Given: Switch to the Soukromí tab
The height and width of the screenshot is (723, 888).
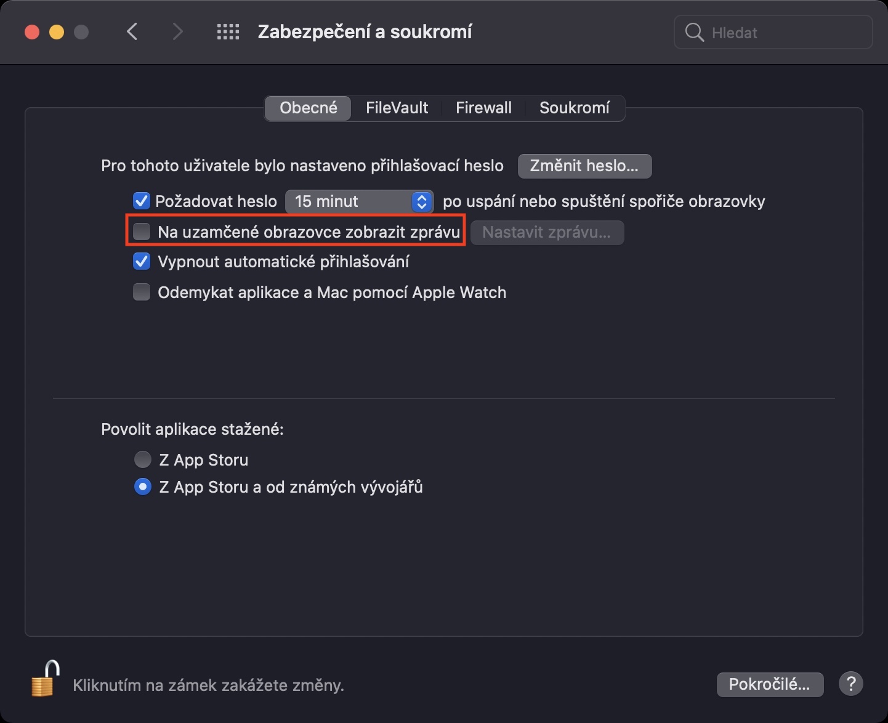Looking at the screenshot, I should (x=574, y=108).
